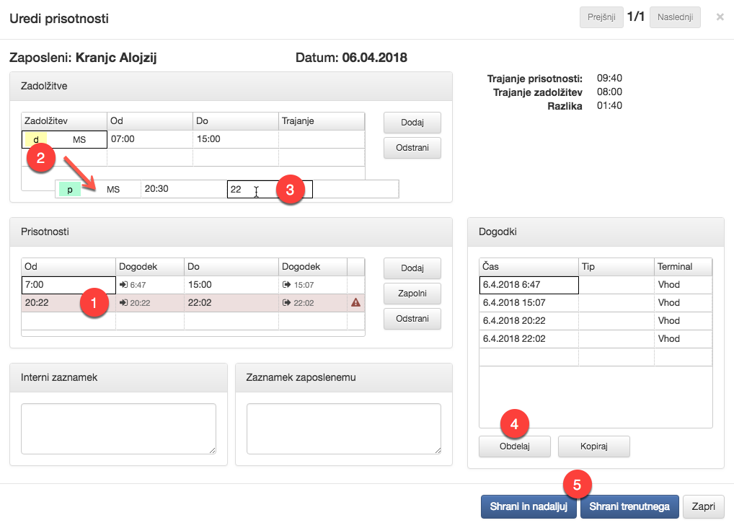Focus the Zaznamek zaposlenemu text area
Viewport: 734px width, 528px height.
pos(343,428)
